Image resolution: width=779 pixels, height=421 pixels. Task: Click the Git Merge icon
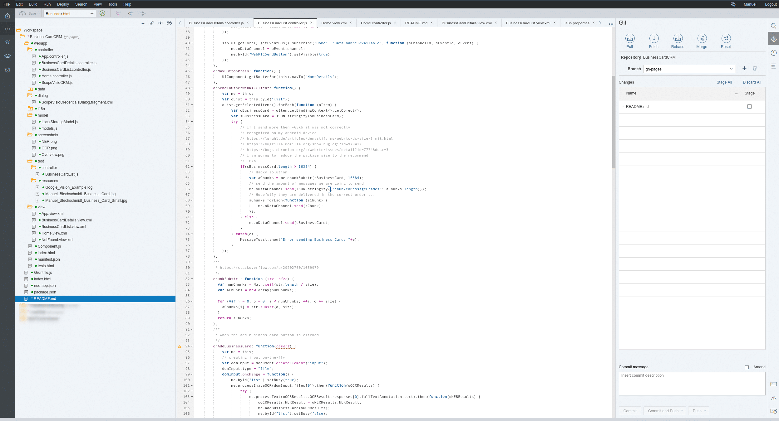(702, 38)
